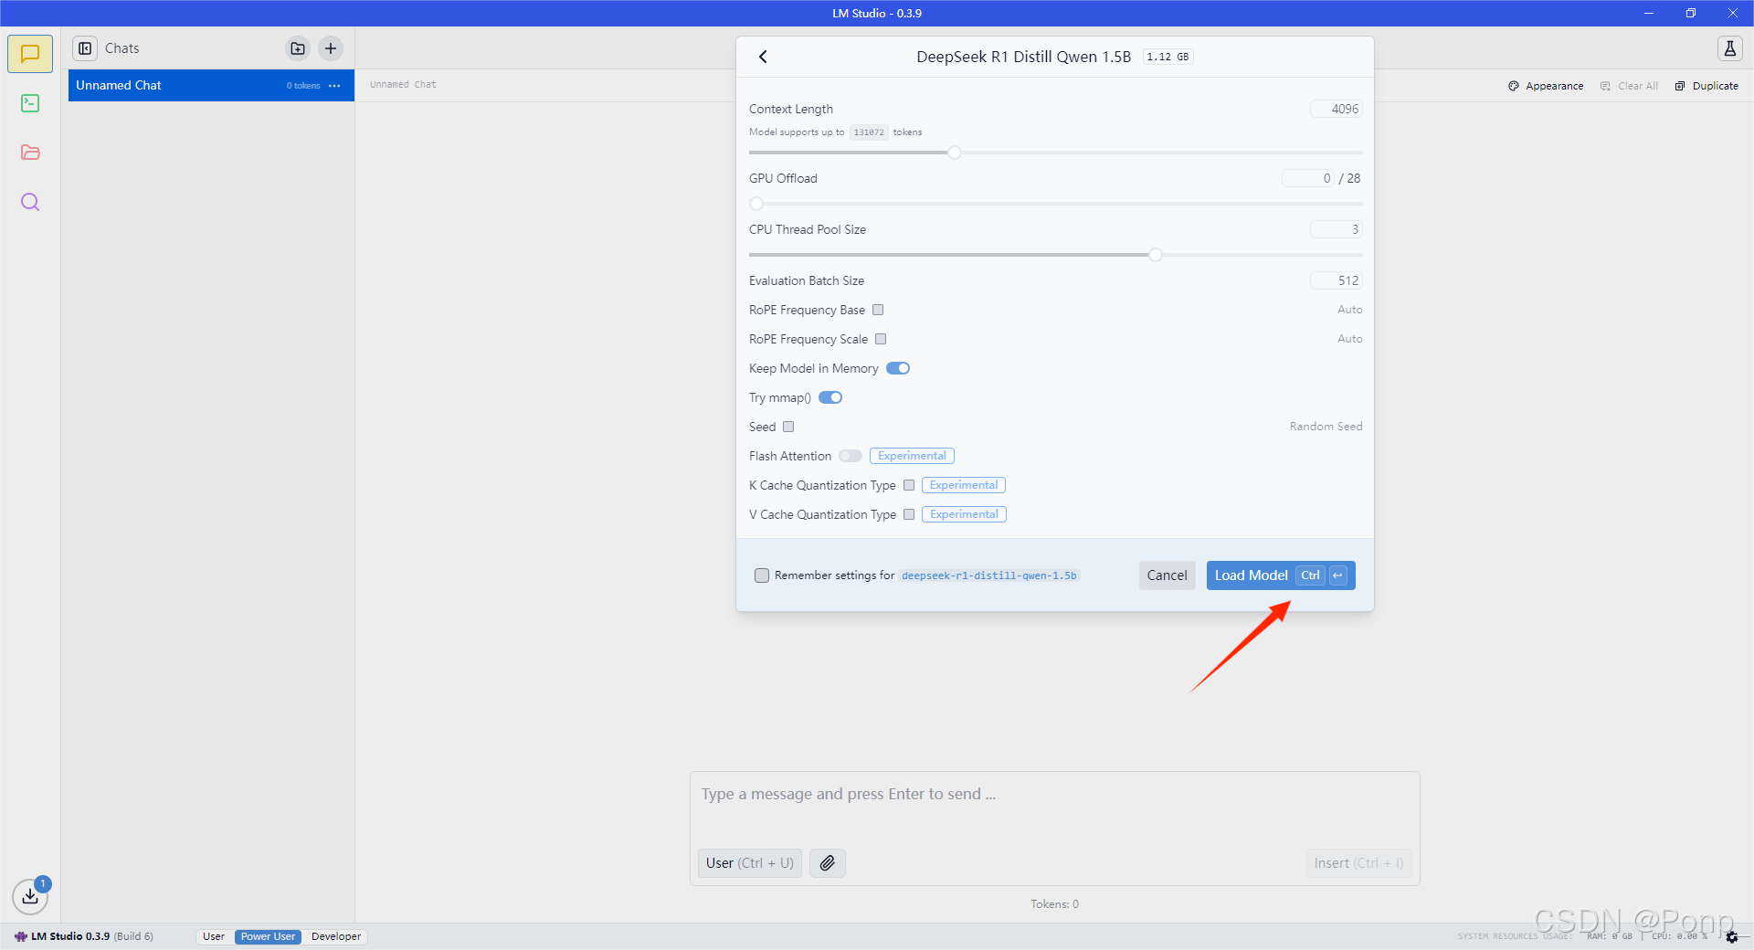Click the Random Seed text
This screenshot has height=950, width=1754.
tap(1326, 427)
